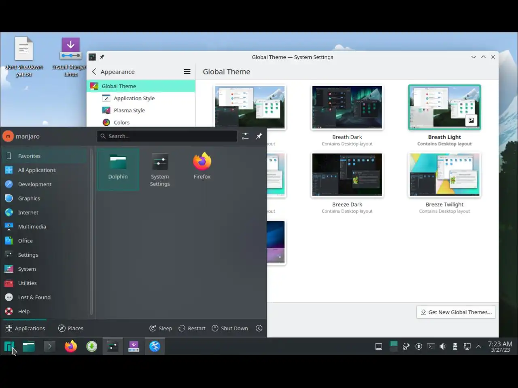518x388 pixels.
Task: Click the Restart button
Action: pos(192,328)
